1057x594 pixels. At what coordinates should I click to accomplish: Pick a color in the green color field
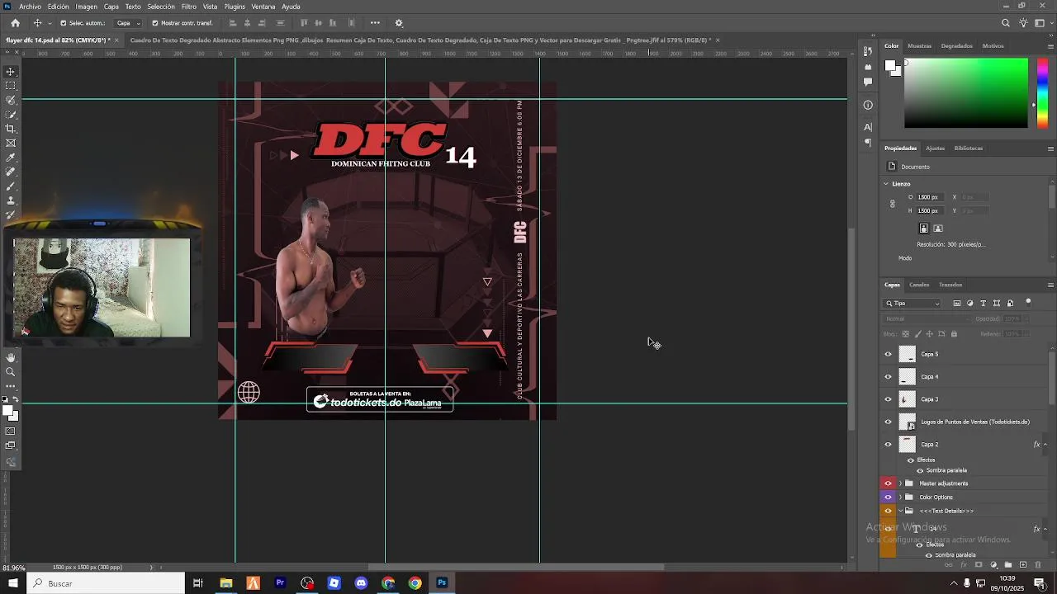(x=966, y=92)
